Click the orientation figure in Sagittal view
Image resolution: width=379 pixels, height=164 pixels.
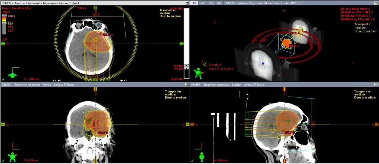(x=201, y=157)
